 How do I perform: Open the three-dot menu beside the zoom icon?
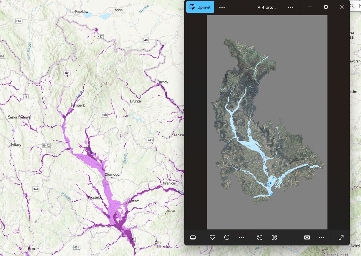321,237
